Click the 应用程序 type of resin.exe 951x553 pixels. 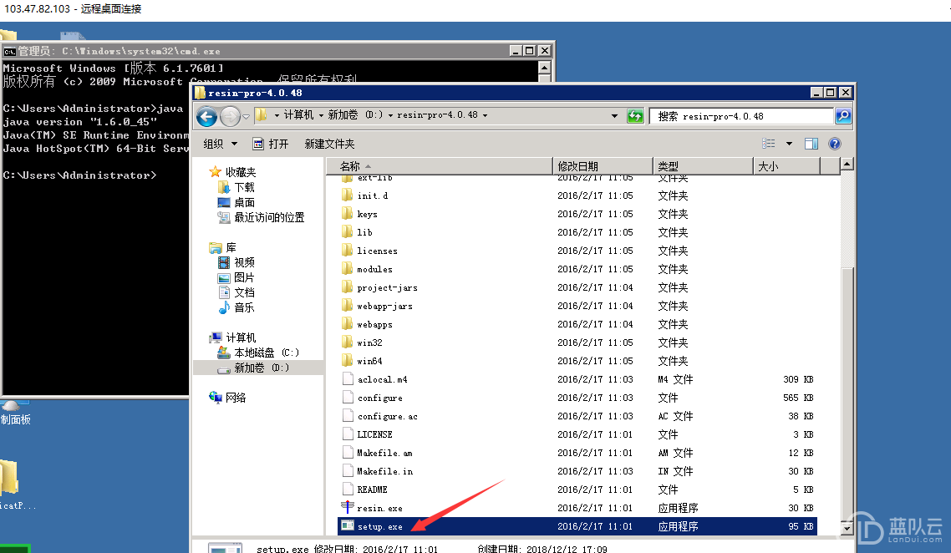(678, 508)
